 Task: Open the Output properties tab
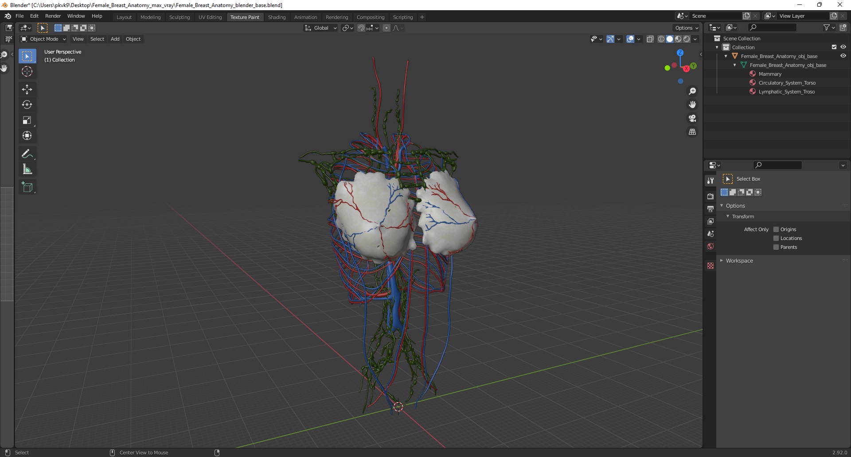coord(710,209)
